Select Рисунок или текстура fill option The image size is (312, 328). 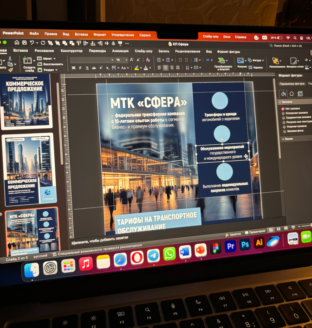[284, 122]
